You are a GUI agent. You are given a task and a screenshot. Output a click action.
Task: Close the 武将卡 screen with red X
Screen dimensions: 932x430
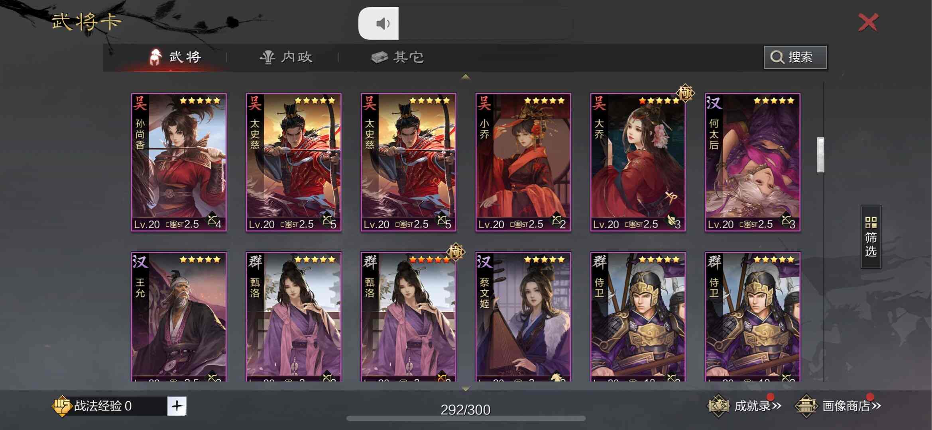click(868, 22)
